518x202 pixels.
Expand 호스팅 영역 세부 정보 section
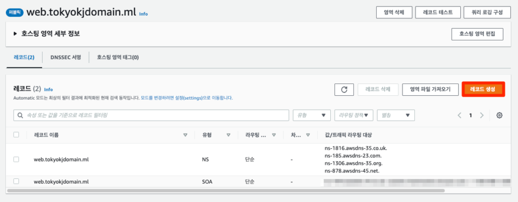pos(15,33)
